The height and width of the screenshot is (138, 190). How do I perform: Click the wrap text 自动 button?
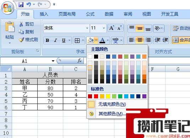tap(181, 28)
